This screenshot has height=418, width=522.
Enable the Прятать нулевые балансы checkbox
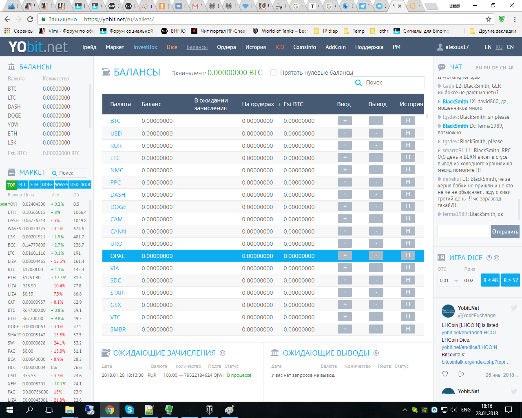coord(274,73)
